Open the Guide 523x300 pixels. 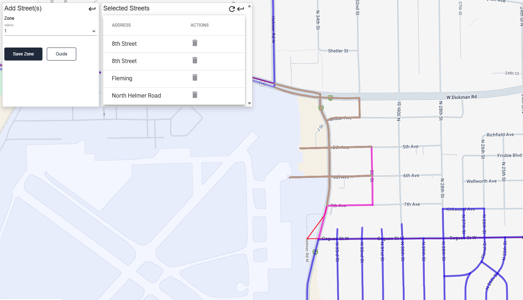click(x=62, y=54)
